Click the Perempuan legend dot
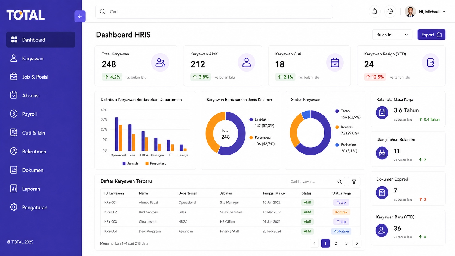 (251, 138)
